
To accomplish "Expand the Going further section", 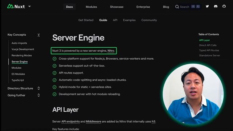I will pos(39,95).
